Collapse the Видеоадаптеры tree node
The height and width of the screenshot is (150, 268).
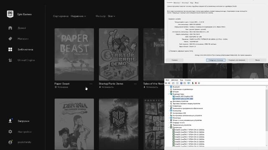pyautogui.click(x=168, y=94)
